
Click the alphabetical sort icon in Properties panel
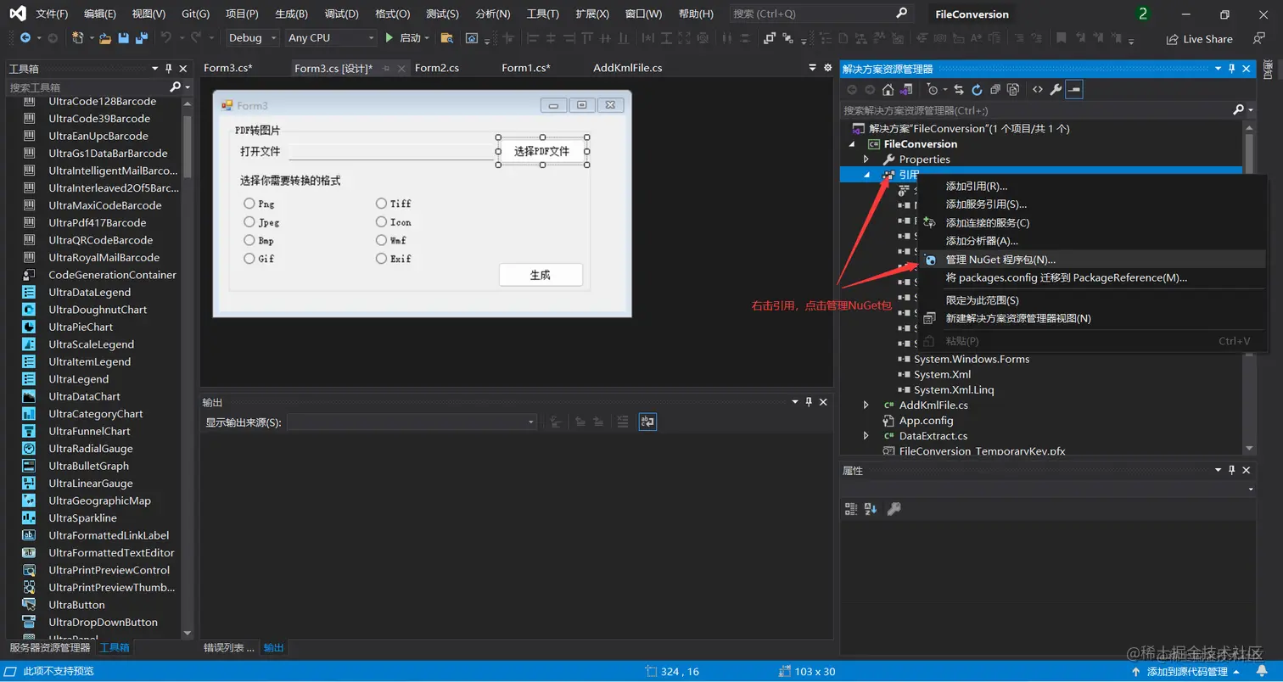[x=871, y=509]
